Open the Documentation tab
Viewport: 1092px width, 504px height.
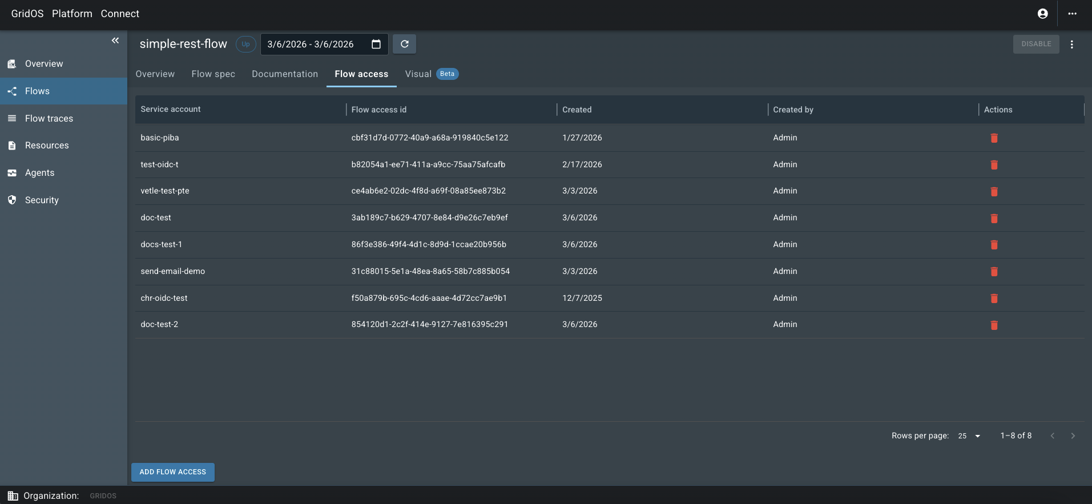[x=285, y=74]
